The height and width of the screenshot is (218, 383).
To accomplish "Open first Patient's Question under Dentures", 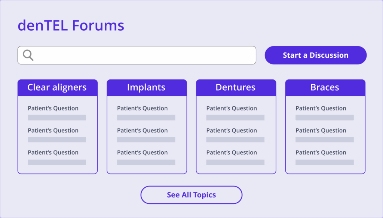I will click(232, 108).
